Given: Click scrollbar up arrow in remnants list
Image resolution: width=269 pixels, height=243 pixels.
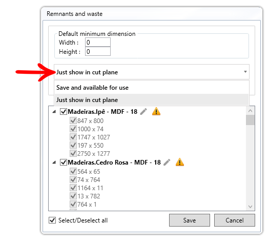Looking at the screenshot, I should tap(250, 111).
